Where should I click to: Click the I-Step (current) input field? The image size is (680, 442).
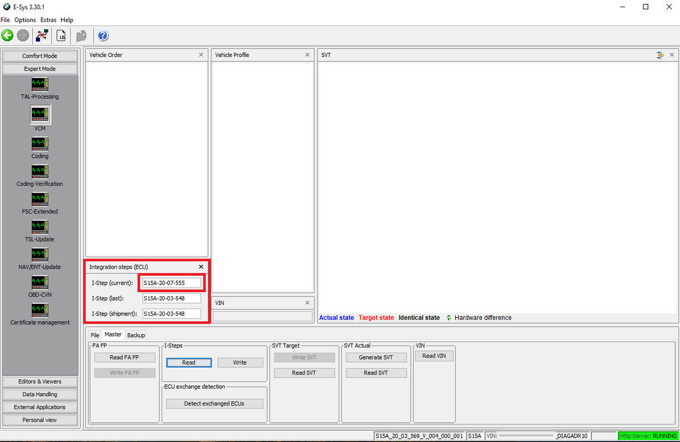171,283
